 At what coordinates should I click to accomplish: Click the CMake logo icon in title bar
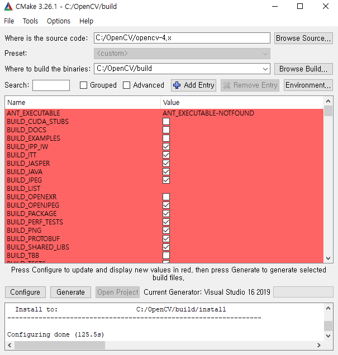tap(8, 6)
